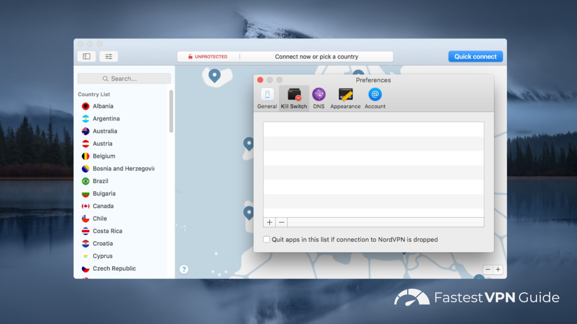Select Argentina country name

pos(106,119)
